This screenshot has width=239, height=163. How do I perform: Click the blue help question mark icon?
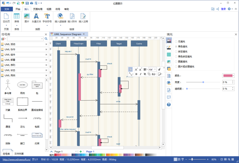(169, 104)
